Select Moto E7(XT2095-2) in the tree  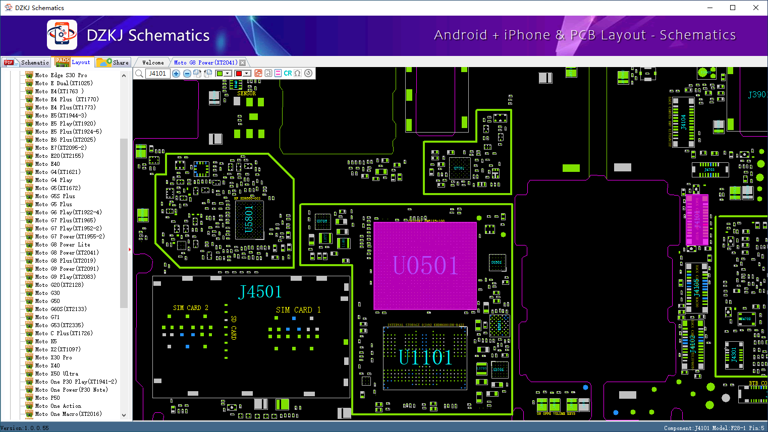(61, 148)
